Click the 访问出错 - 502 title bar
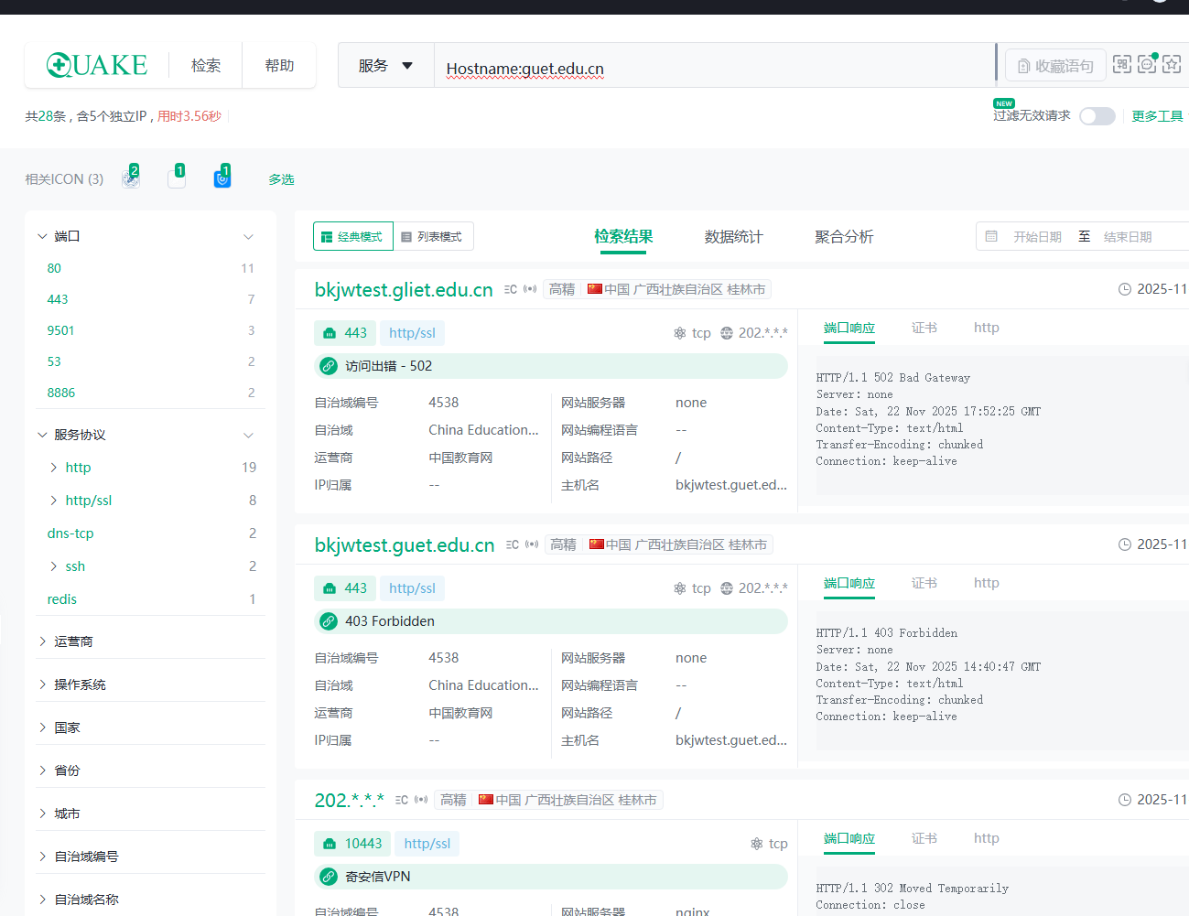The width and height of the screenshot is (1189, 916). [550, 366]
